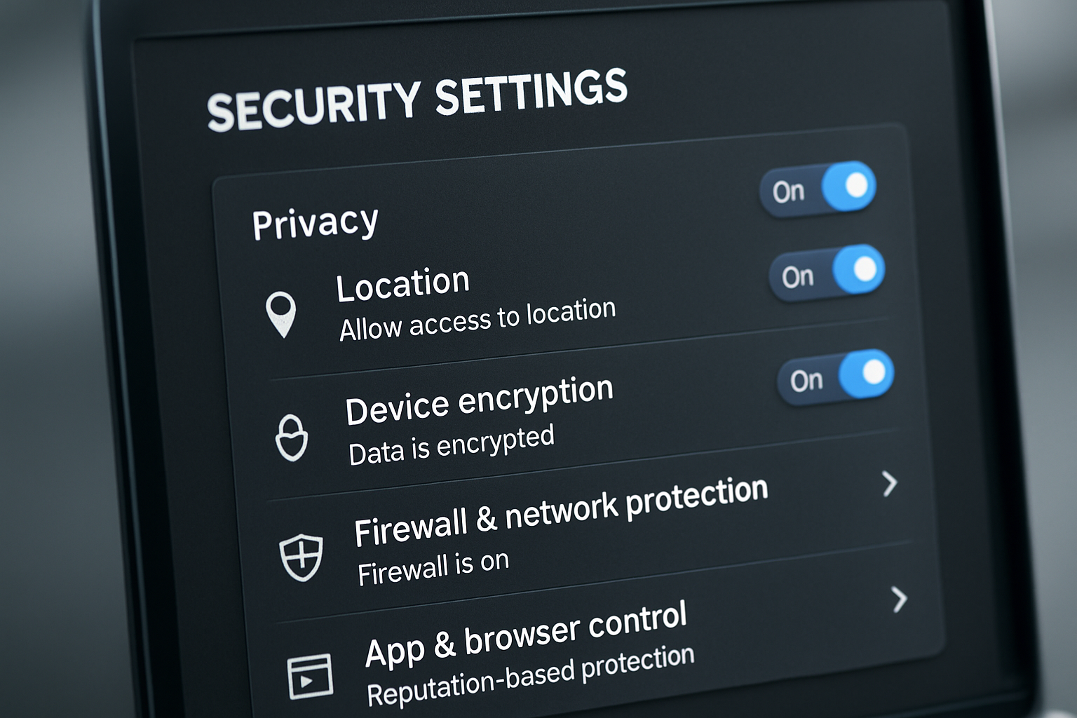Screen dimensions: 1077x718
Task: Click the App & browser window icon
Action: coord(310,676)
